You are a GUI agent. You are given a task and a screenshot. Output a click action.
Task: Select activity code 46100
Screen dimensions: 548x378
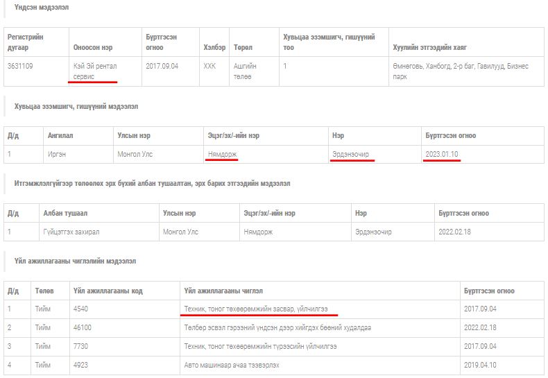click(83, 327)
